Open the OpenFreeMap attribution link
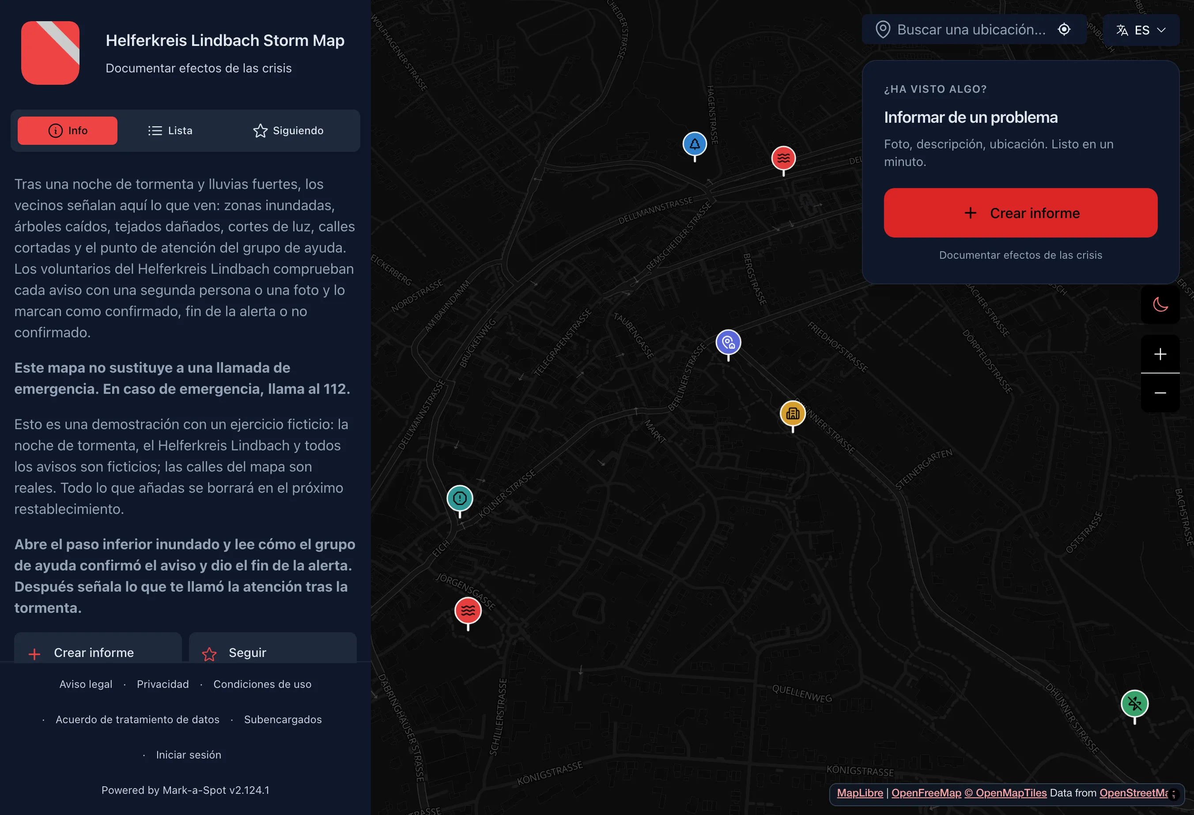Image resolution: width=1194 pixels, height=815 pixels. pos(926,793)
